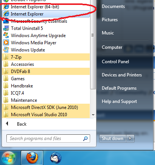The height and width of the screenshot is (165, 155).
Task: Click the Games folder icon
Action: click(x=6, y=79)
